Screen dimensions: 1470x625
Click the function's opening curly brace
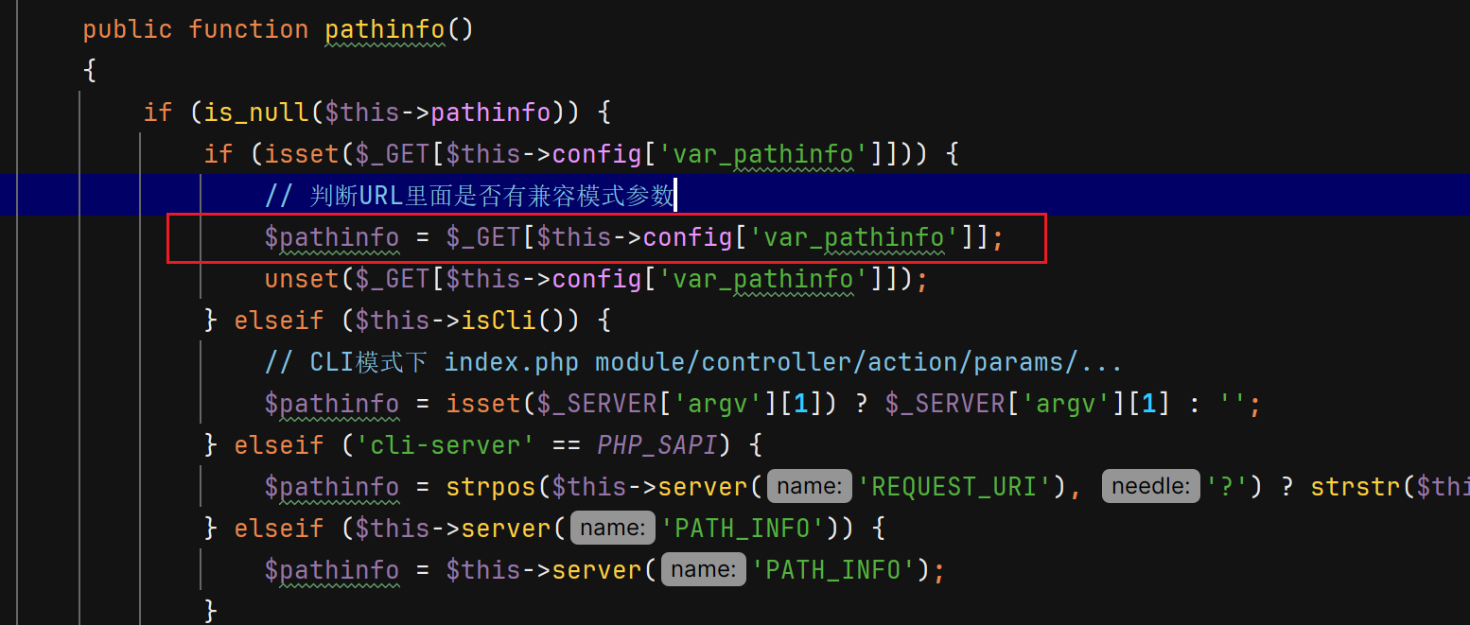90,71
